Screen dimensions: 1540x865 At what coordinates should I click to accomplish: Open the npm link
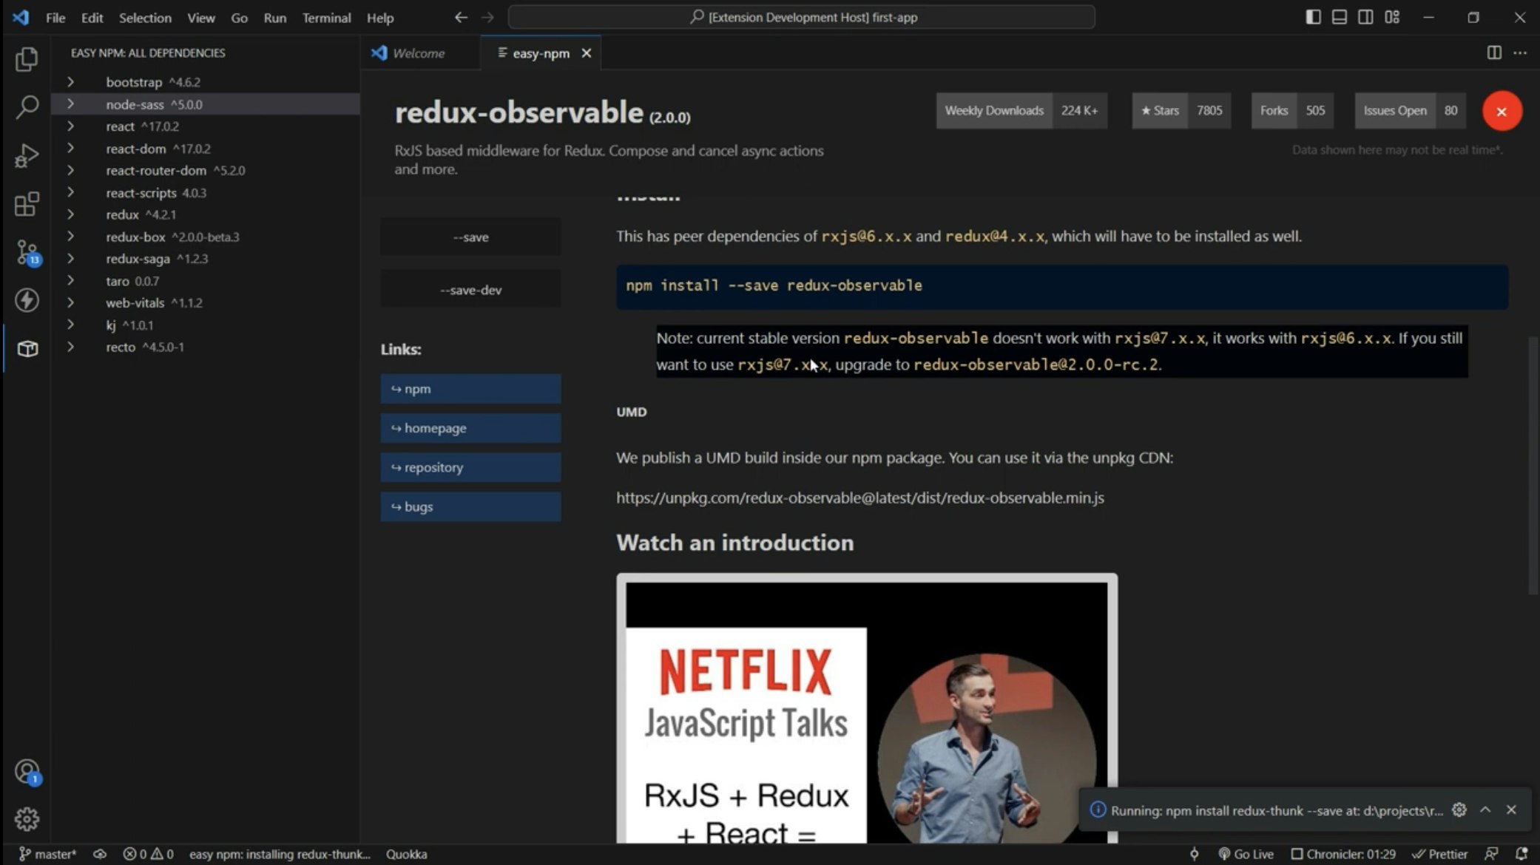470,389
